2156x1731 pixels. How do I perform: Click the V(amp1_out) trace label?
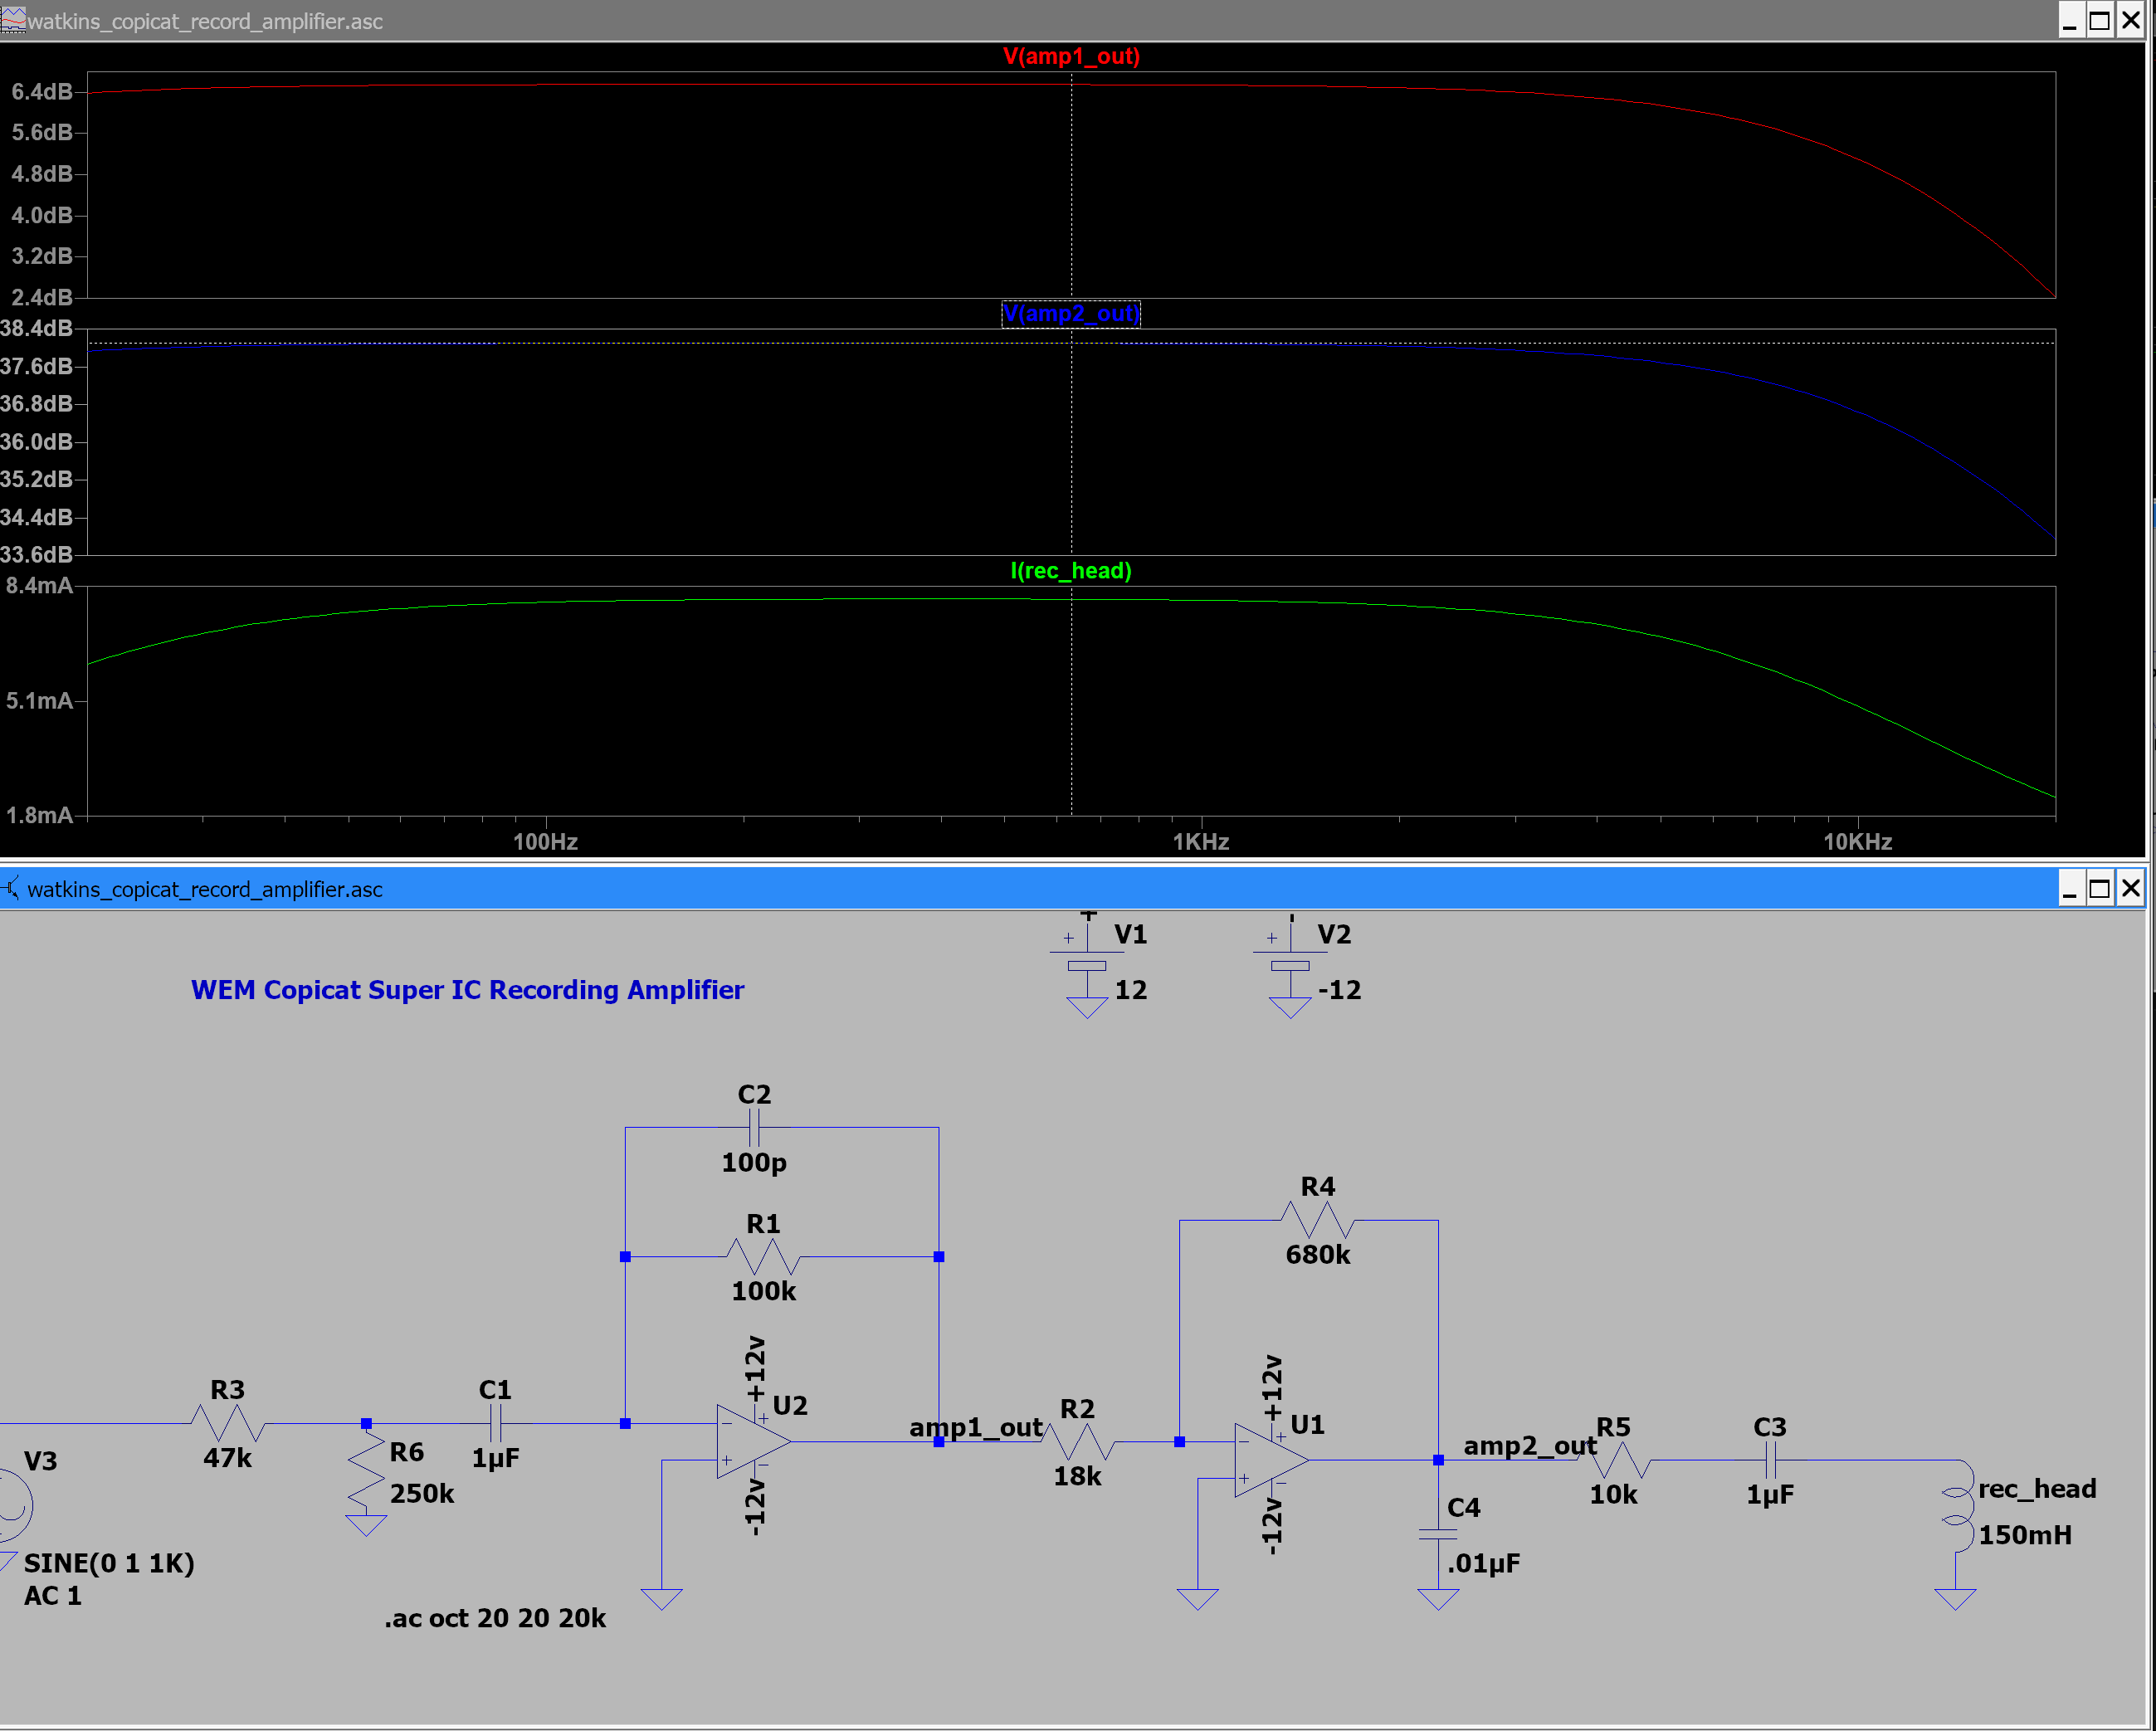coord(1071,56)
